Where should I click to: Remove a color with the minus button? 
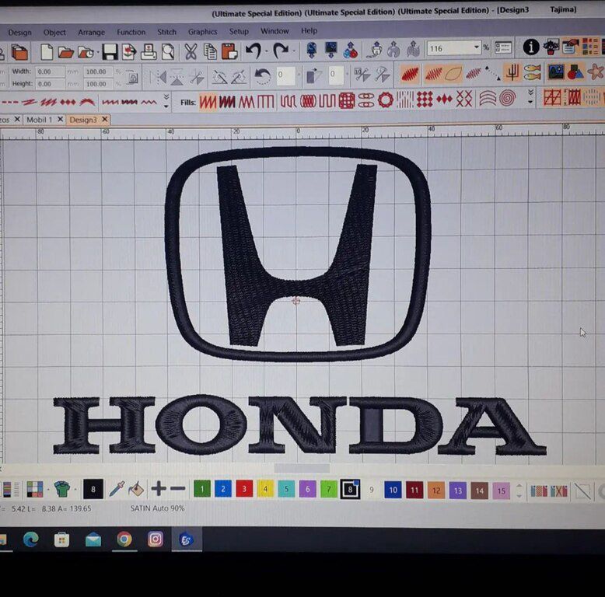(x=178, y=489)
